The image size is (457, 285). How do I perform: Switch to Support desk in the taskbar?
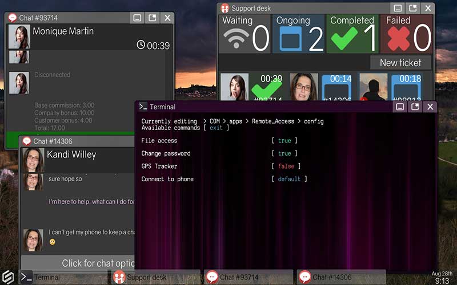pos(156,277)
